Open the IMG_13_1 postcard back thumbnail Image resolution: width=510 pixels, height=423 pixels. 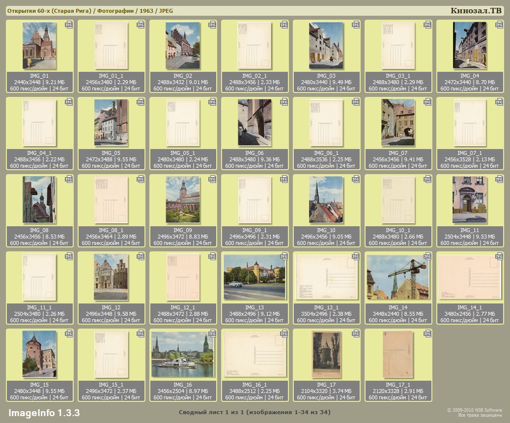tap(327, 277)
